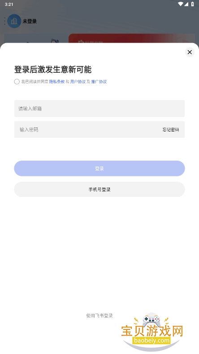Tap the blue building avatar icon
This screenshot has width=199, height=354.
[14, 21]
